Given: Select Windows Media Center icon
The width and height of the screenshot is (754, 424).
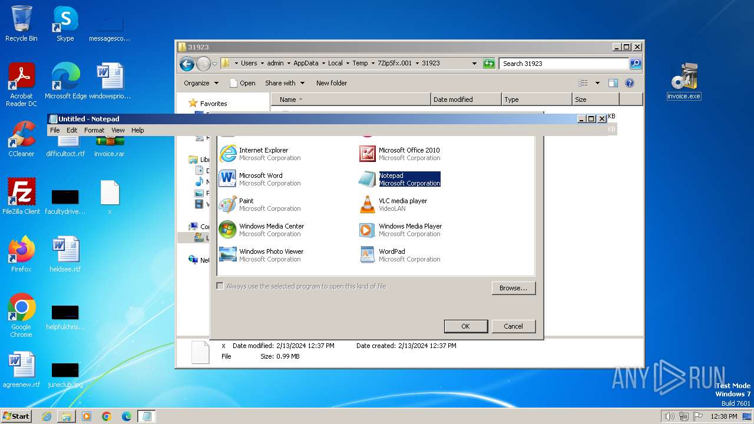Looking at the screenshot, I should pos(227,230).
